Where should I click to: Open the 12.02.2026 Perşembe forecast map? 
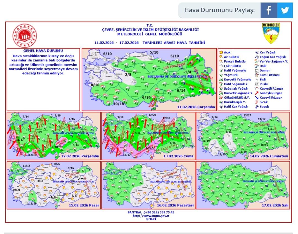tap(53, 136)
